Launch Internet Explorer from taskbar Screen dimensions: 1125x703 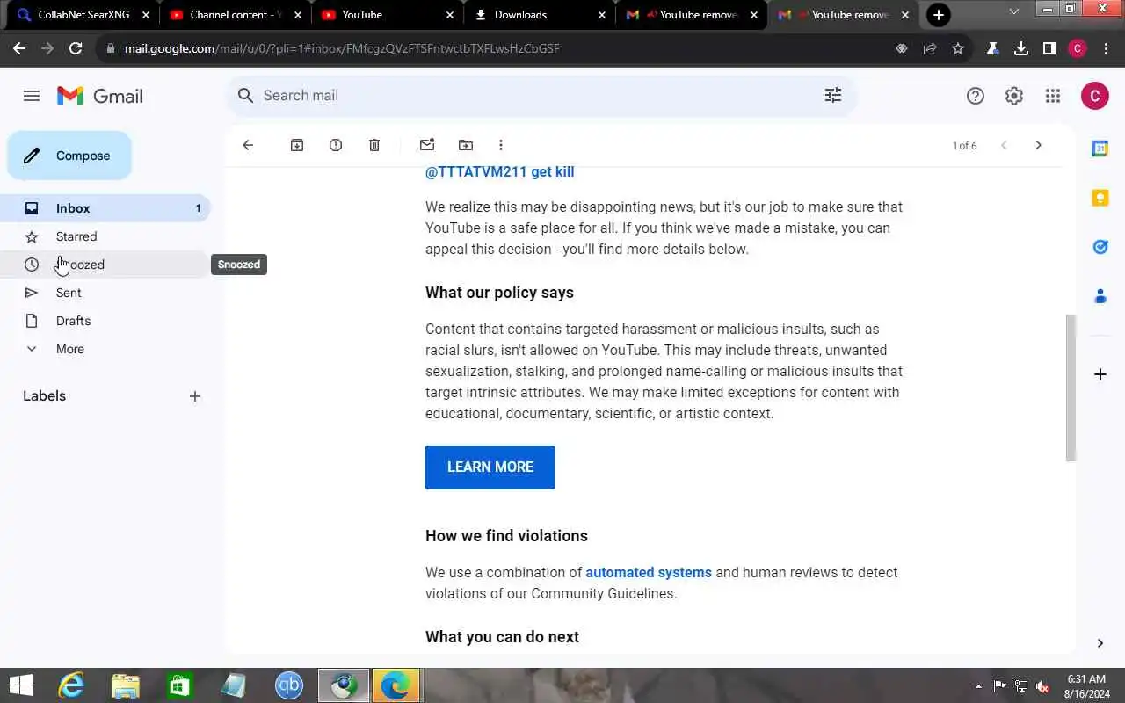[71, 685]
